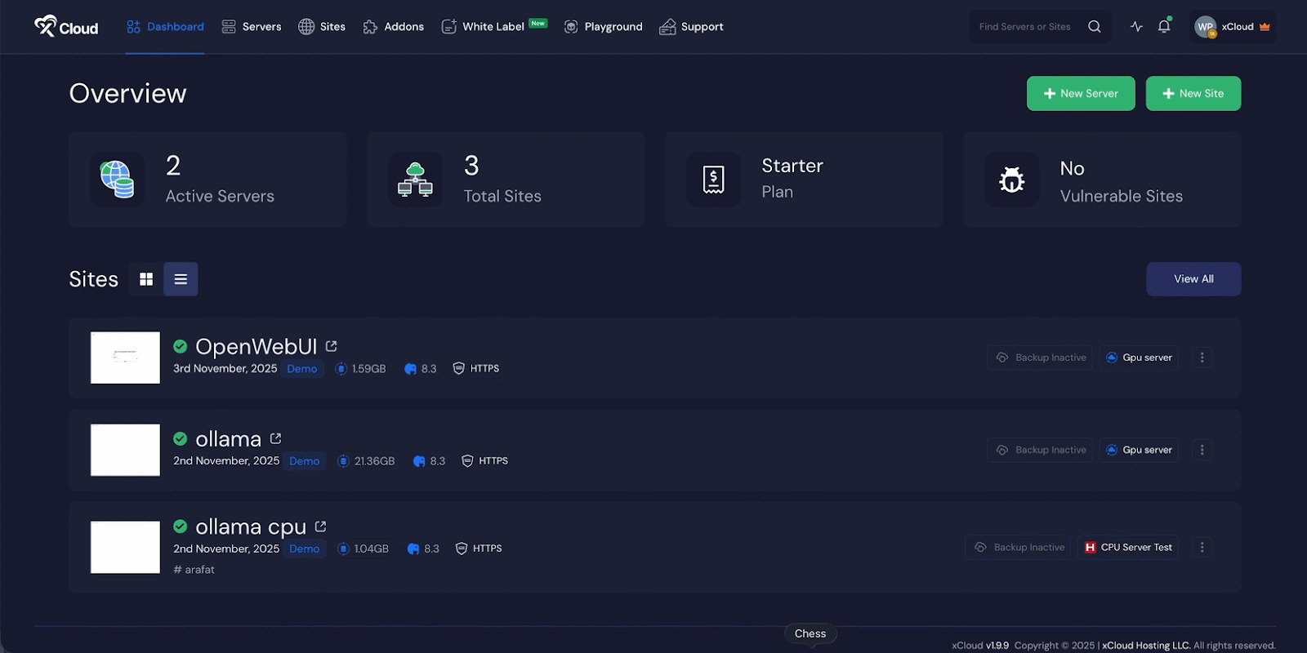Open the ollama site thumbnail

[125, 450]
